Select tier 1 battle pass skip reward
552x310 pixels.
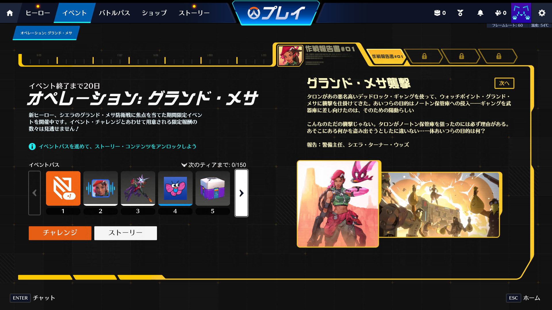pos(63,189)
